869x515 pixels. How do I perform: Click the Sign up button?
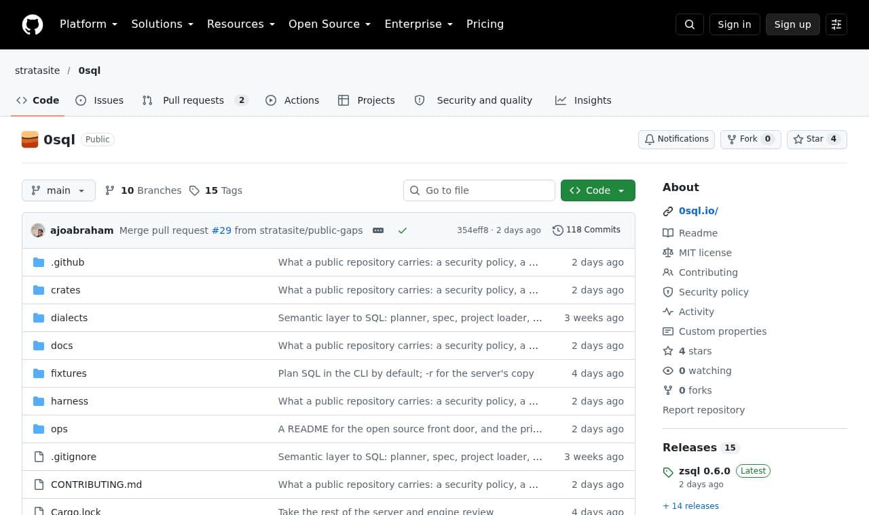coord(793,24)
